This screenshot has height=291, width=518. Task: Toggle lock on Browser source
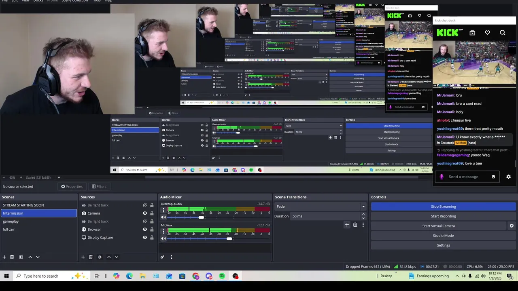tap(152, 229)
